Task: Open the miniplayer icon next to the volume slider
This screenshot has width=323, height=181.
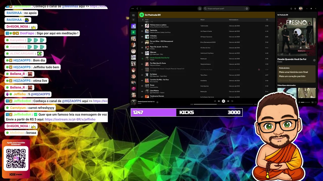Action: (x=312, y=102)
